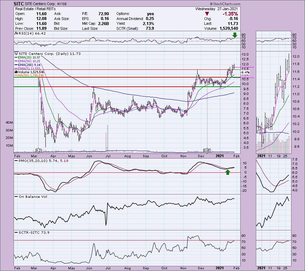Click the RSI(14) 66.42 legend text
The width and height of the screenshot is (305, 271).
click(x=32, y=34)
